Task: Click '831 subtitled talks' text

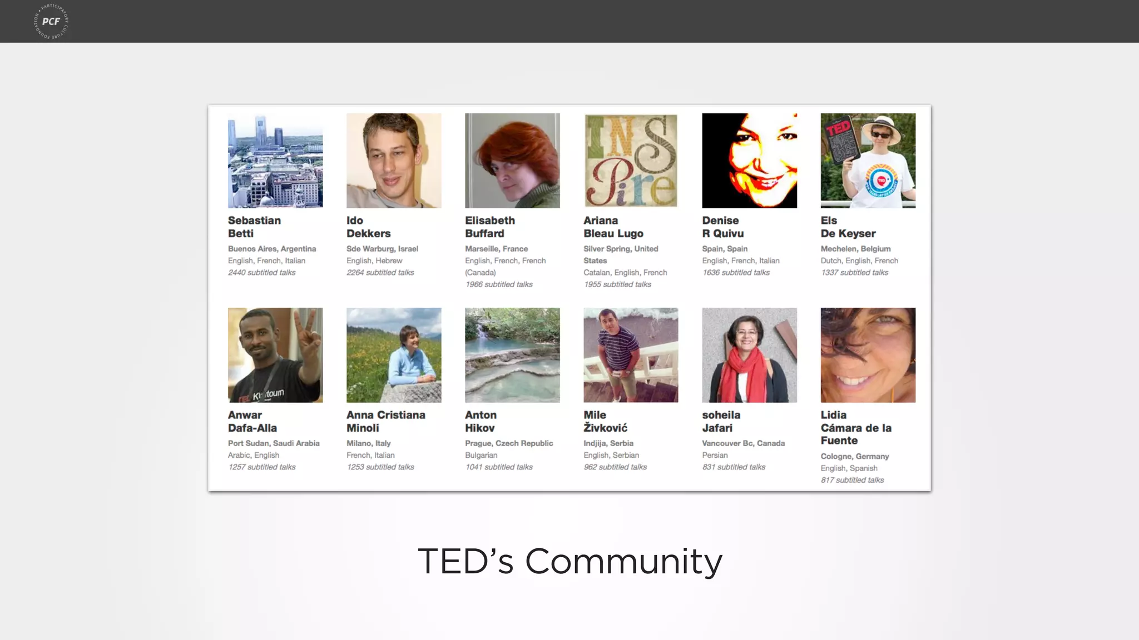Action: pyautogui.click(x=734, y=467)
